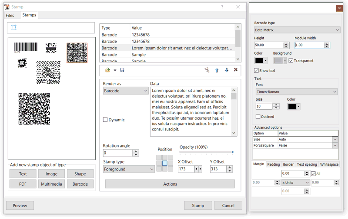Click the Module width input field
The width and height of the screenshot is (348, 219).
click(309, 45)
